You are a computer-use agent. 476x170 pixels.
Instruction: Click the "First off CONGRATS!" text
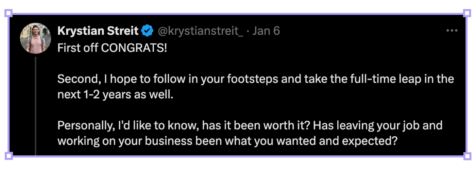coord(112,48)
